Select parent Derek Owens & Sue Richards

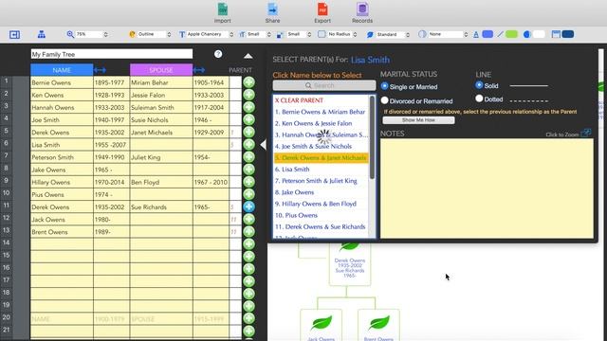pos(321,226)
